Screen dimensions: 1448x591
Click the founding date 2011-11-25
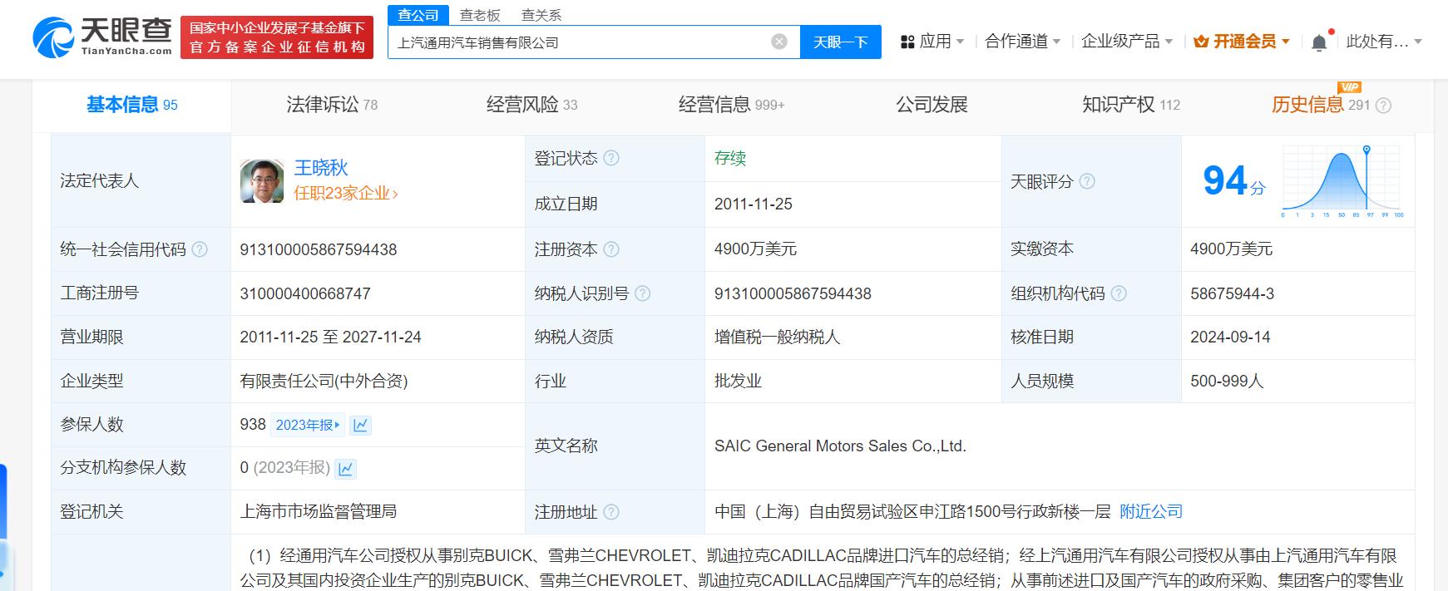[754, 204]
